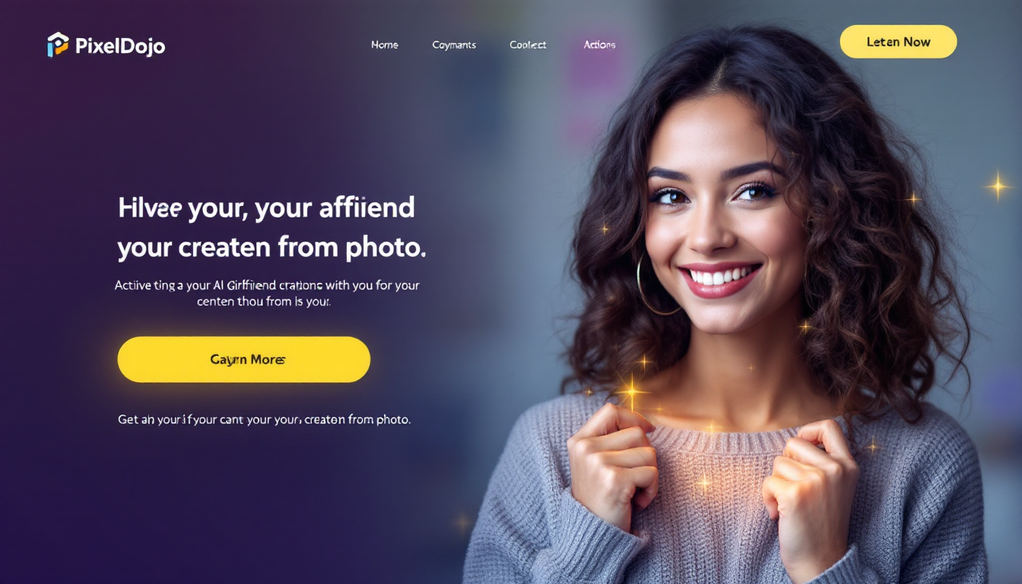Open the Coymants nav item

click(x=454, y=45)
